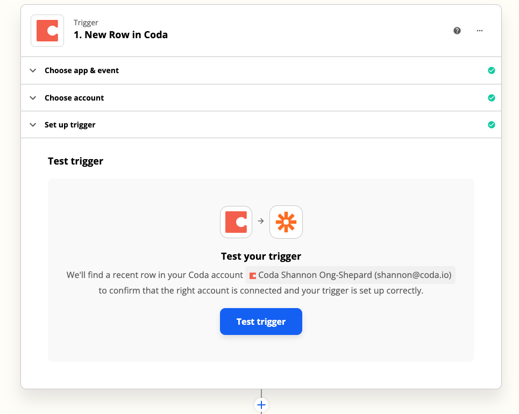Expand the Choose app & event chevron

[x=33, y=70]
